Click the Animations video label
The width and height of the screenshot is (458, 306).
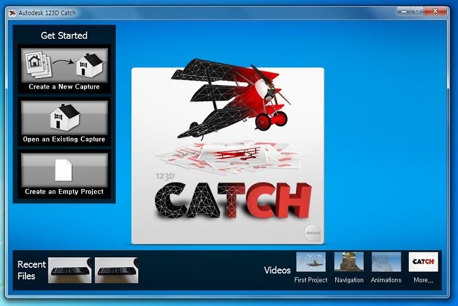pyautogui.click(x=386, y=280)
